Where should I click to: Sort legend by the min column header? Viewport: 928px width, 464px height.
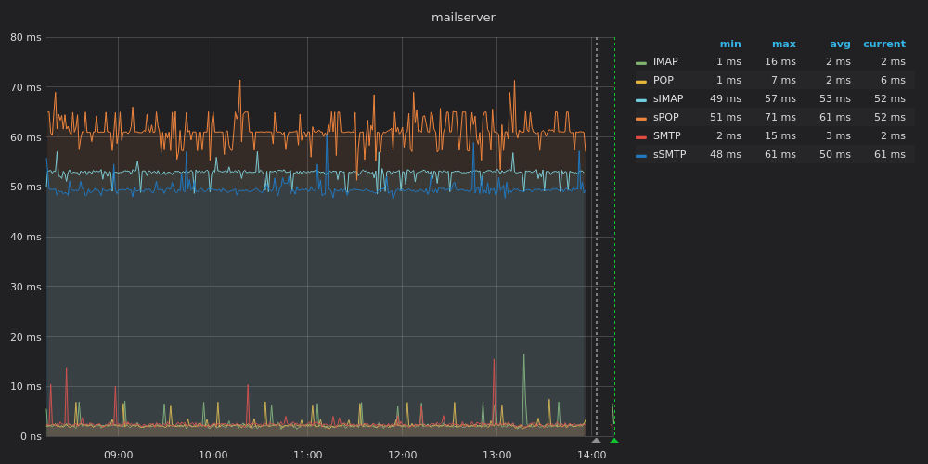tap(730, 44)
